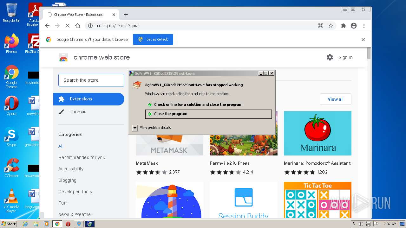This screenshot has width=406, height=228.
Task: Expand View problem details in crash dialog
Action: click(x=135, y=128)
